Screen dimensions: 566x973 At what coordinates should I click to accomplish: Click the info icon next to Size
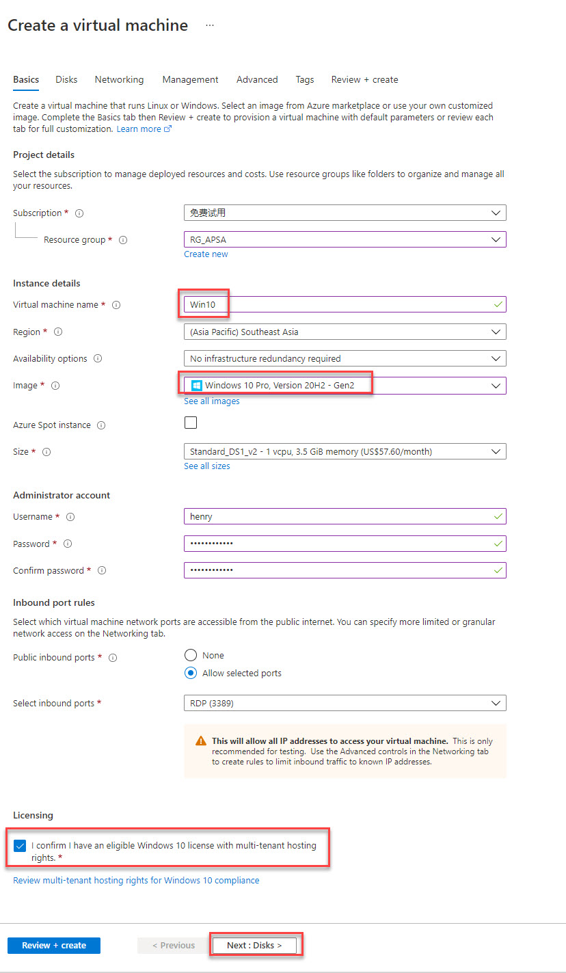point(46,452)
